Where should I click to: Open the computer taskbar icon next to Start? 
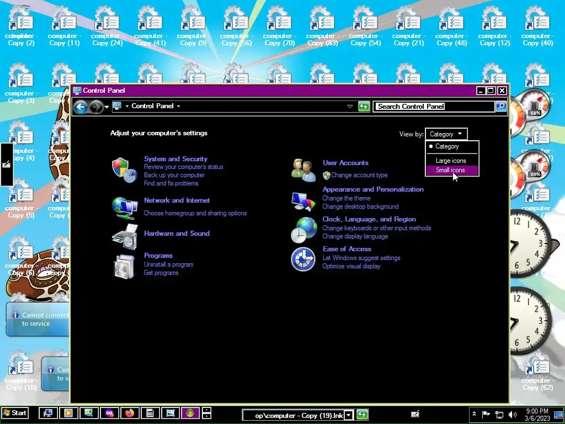[x=48, y=413]
